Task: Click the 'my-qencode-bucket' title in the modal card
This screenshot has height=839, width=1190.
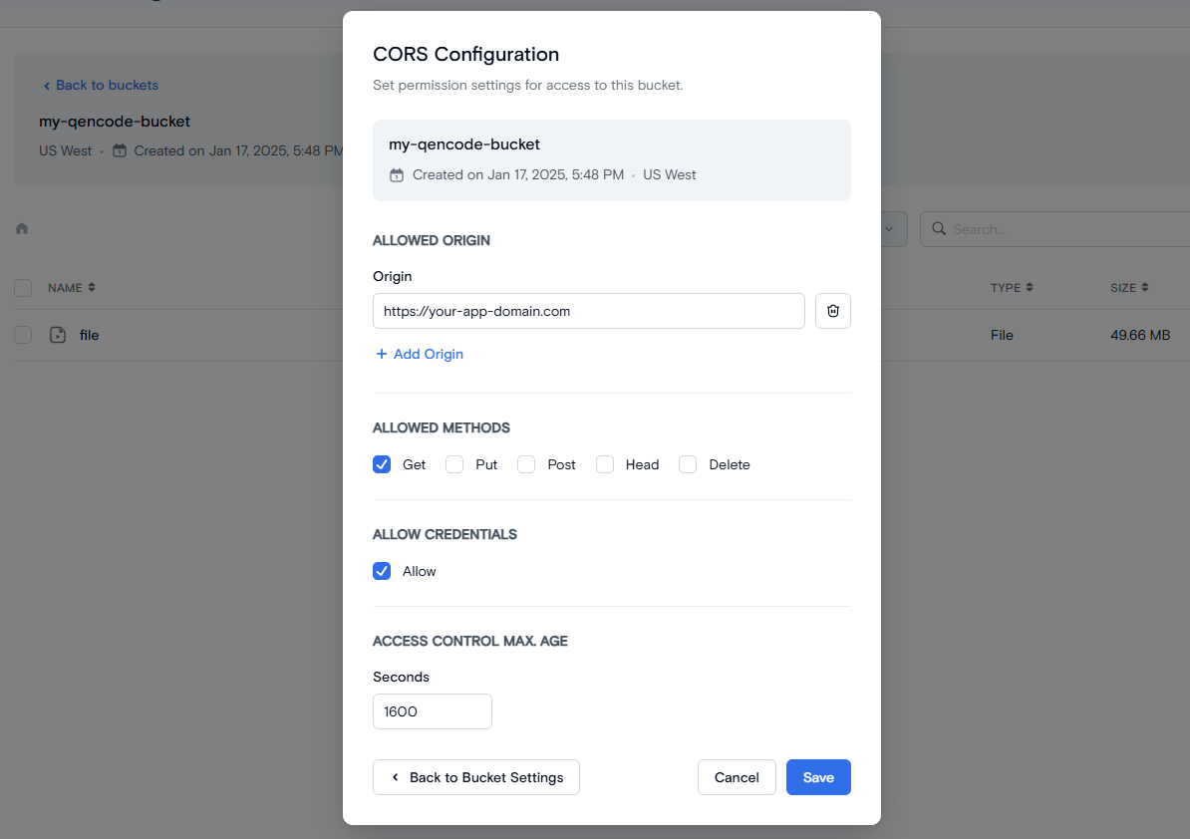Action: pyautogui.click(x=464, y=144)
